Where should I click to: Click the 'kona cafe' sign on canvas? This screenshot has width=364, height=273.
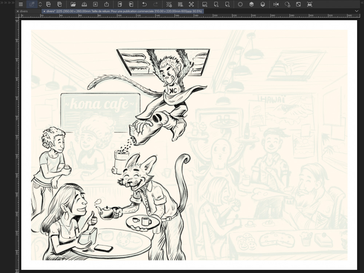pyautogui.click(x=100, y=104)
